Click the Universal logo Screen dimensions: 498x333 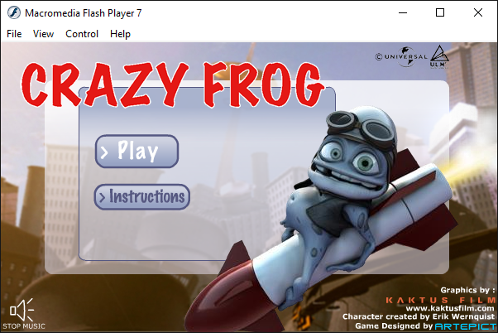(x=401, y=57)
